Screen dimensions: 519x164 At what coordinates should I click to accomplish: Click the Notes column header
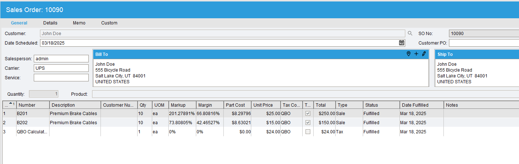[481, 105]
